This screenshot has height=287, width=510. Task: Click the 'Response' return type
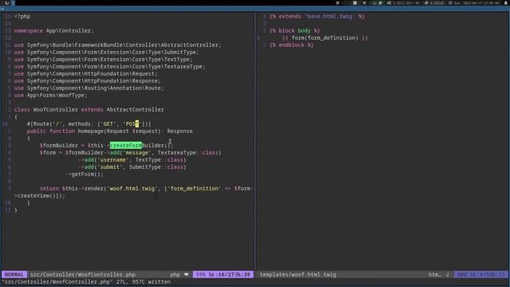click(180, 131)
